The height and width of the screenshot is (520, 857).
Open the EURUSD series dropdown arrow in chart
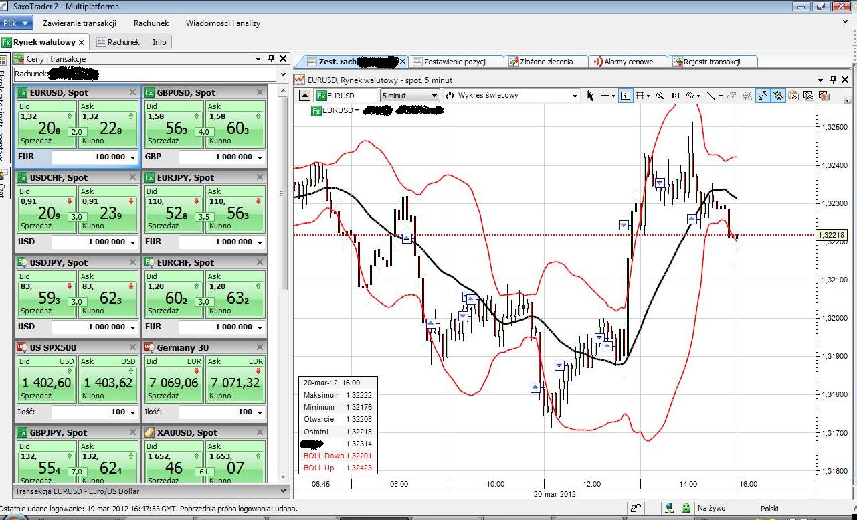[x=357, y=110]
